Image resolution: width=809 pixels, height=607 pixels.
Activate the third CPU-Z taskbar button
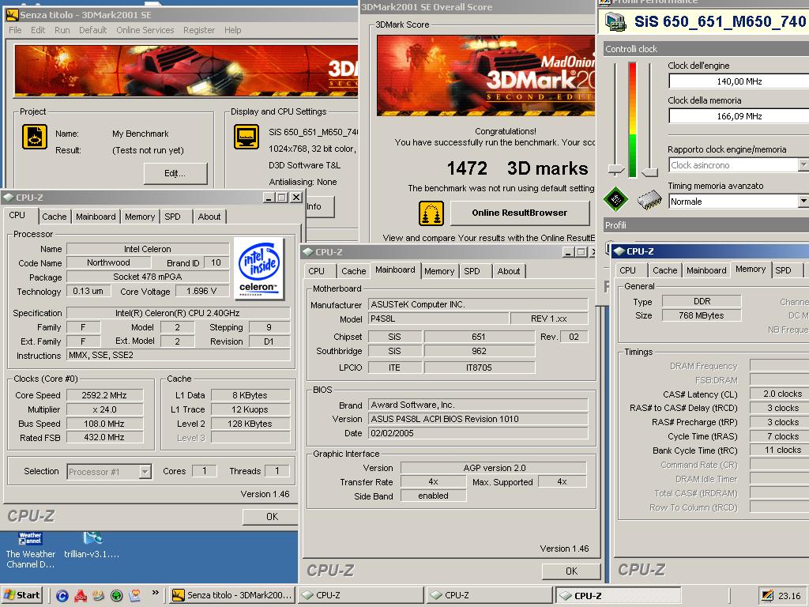point(618,595)
